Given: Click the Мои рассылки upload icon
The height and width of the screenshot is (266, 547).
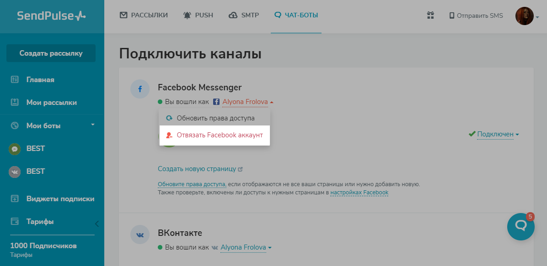Looking at the screenshot, I should point(15,102).
